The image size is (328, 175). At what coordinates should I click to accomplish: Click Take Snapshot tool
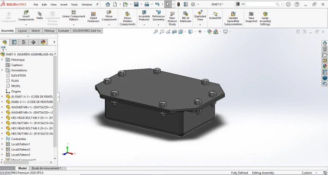(251, 17)
